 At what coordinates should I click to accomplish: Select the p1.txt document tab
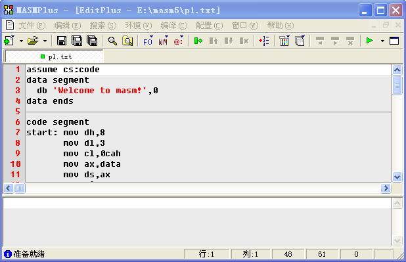click(x=54, y=56)
